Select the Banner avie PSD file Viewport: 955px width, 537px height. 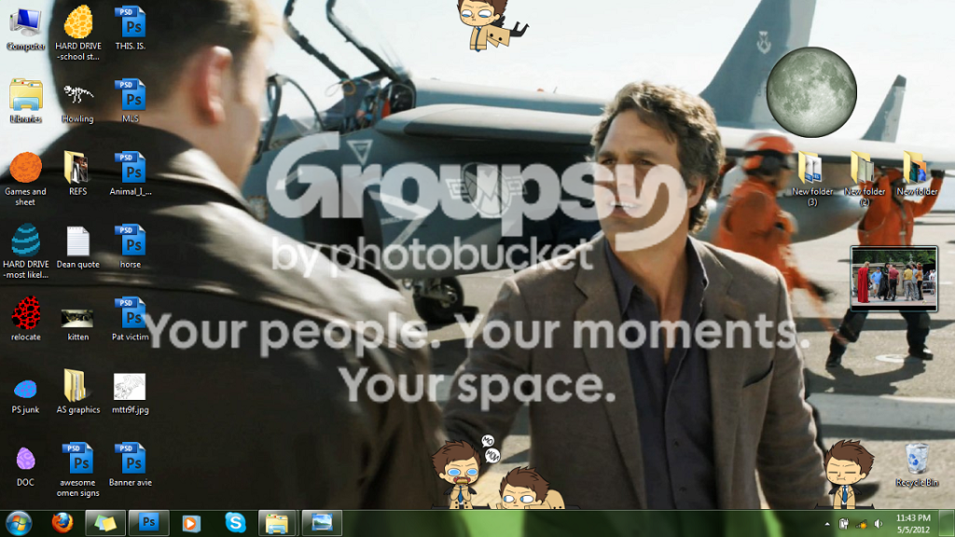coord(131,464)
